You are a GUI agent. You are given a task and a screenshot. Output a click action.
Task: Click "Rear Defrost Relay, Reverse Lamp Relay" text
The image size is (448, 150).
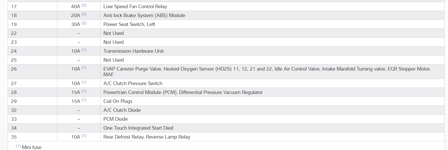[x=147, y=137]
